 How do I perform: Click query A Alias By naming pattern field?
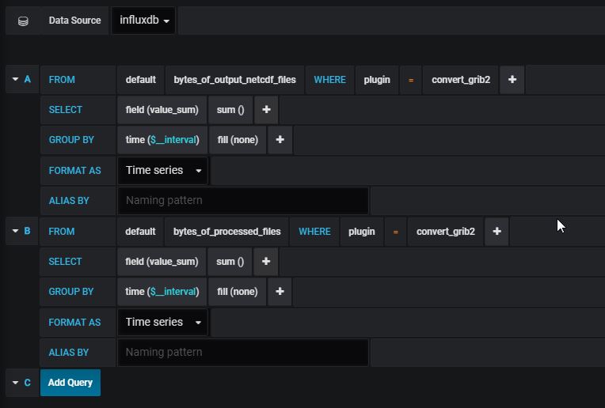[242, 201]
